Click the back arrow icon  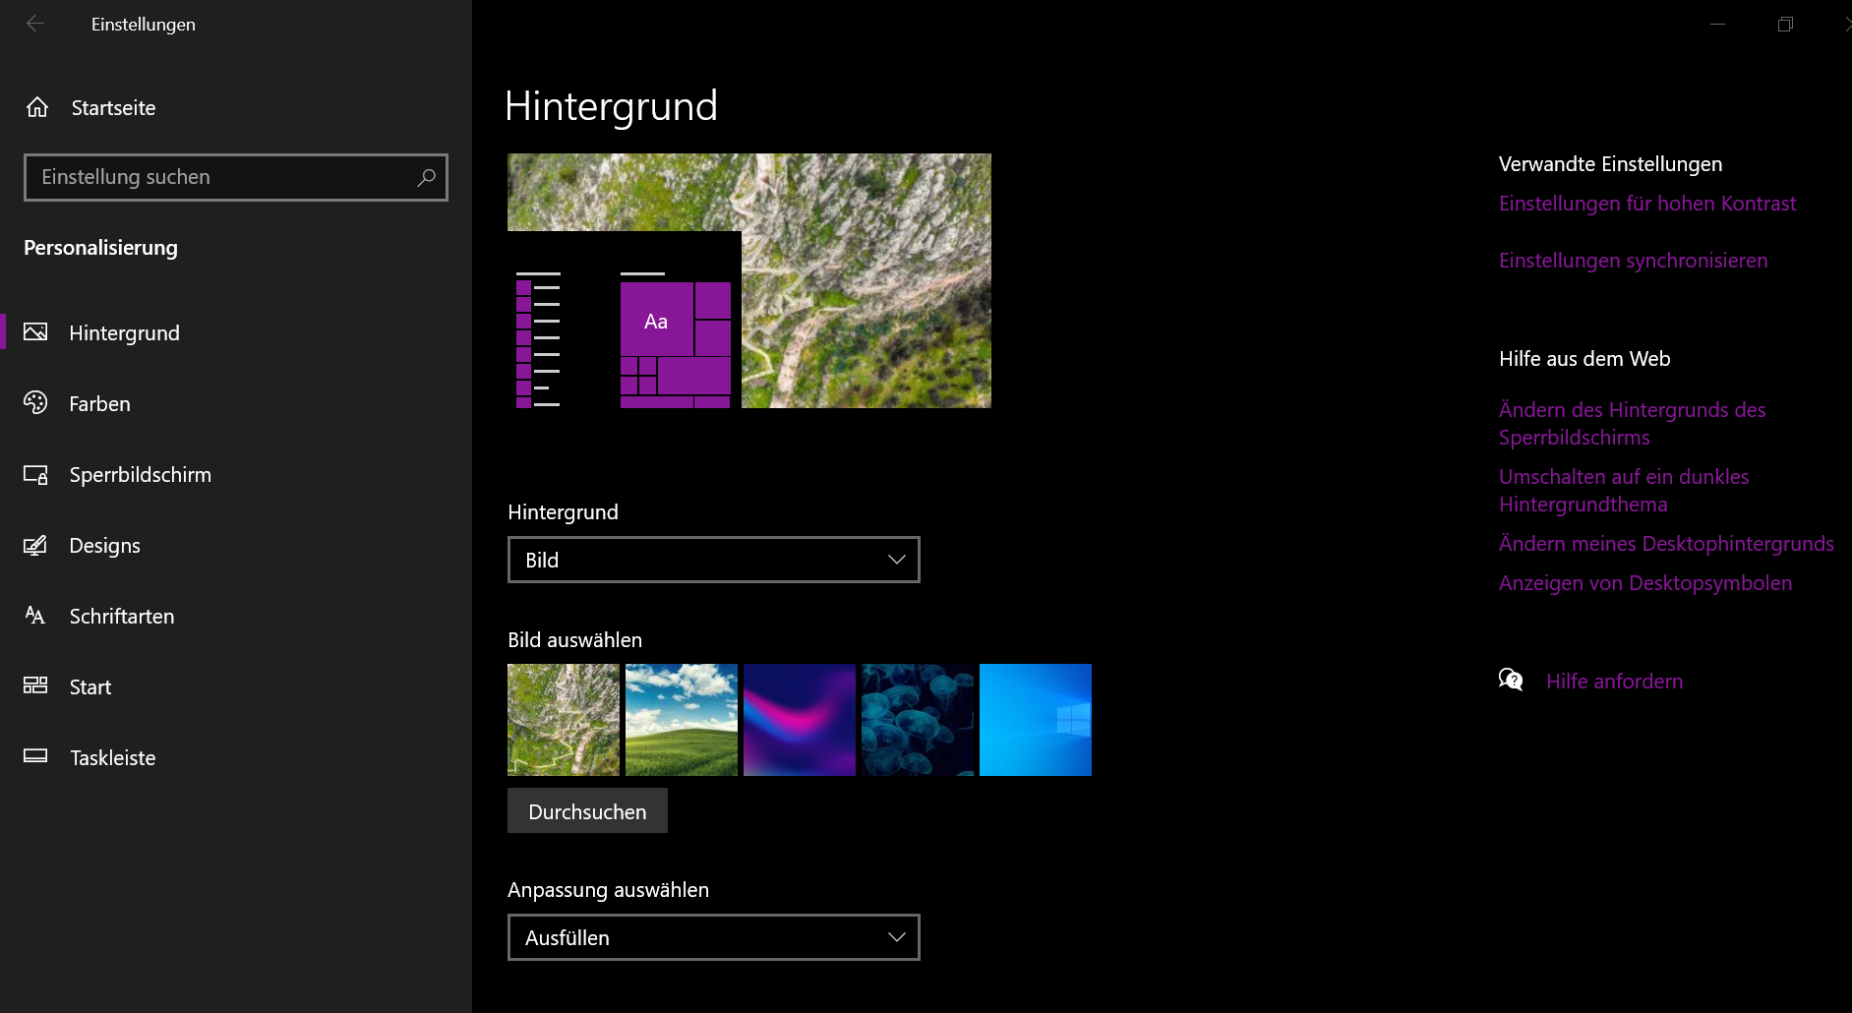[x=35, y=24]
